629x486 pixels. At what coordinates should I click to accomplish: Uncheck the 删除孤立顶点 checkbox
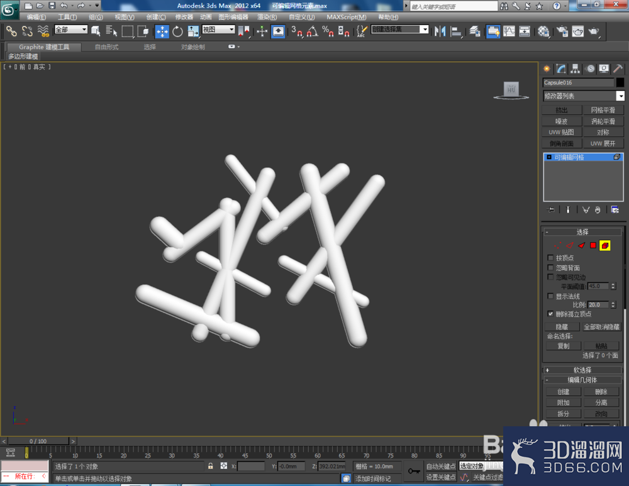point(550,314)
